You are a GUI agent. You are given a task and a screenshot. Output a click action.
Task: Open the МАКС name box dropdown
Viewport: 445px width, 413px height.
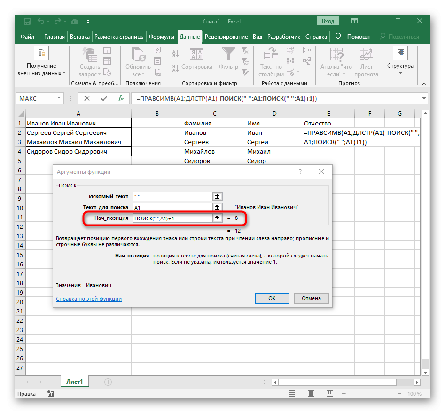click(x=59, y=99)
